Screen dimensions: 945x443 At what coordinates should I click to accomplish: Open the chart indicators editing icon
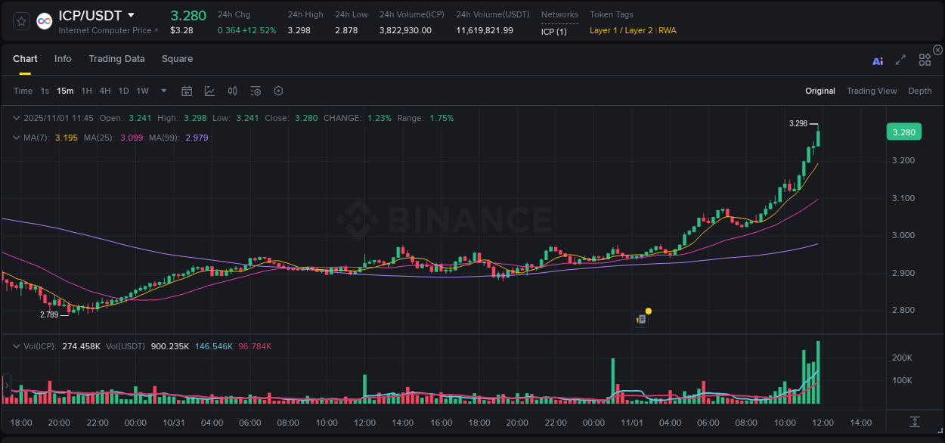[209, 91]
